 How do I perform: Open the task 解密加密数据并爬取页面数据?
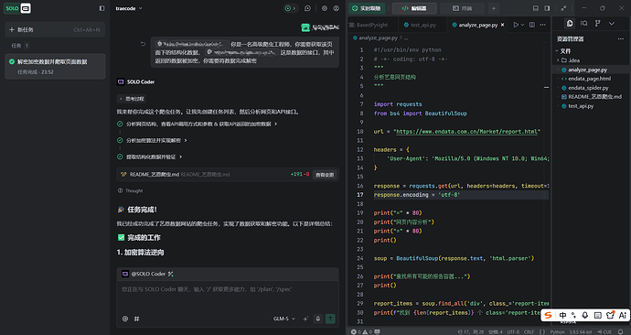tap(55, 67)
